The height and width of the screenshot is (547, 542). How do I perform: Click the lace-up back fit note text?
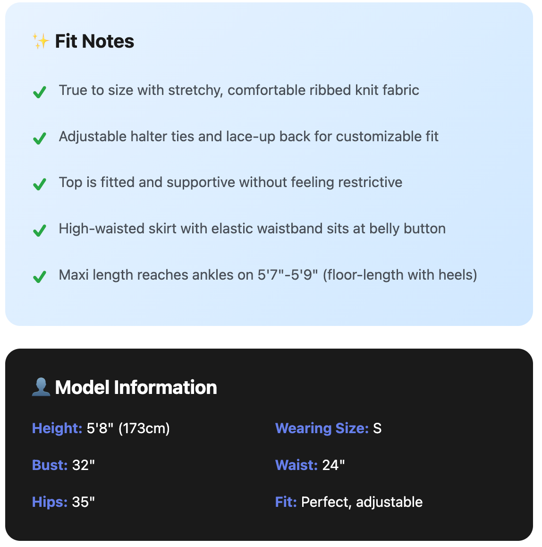(248, 137)
